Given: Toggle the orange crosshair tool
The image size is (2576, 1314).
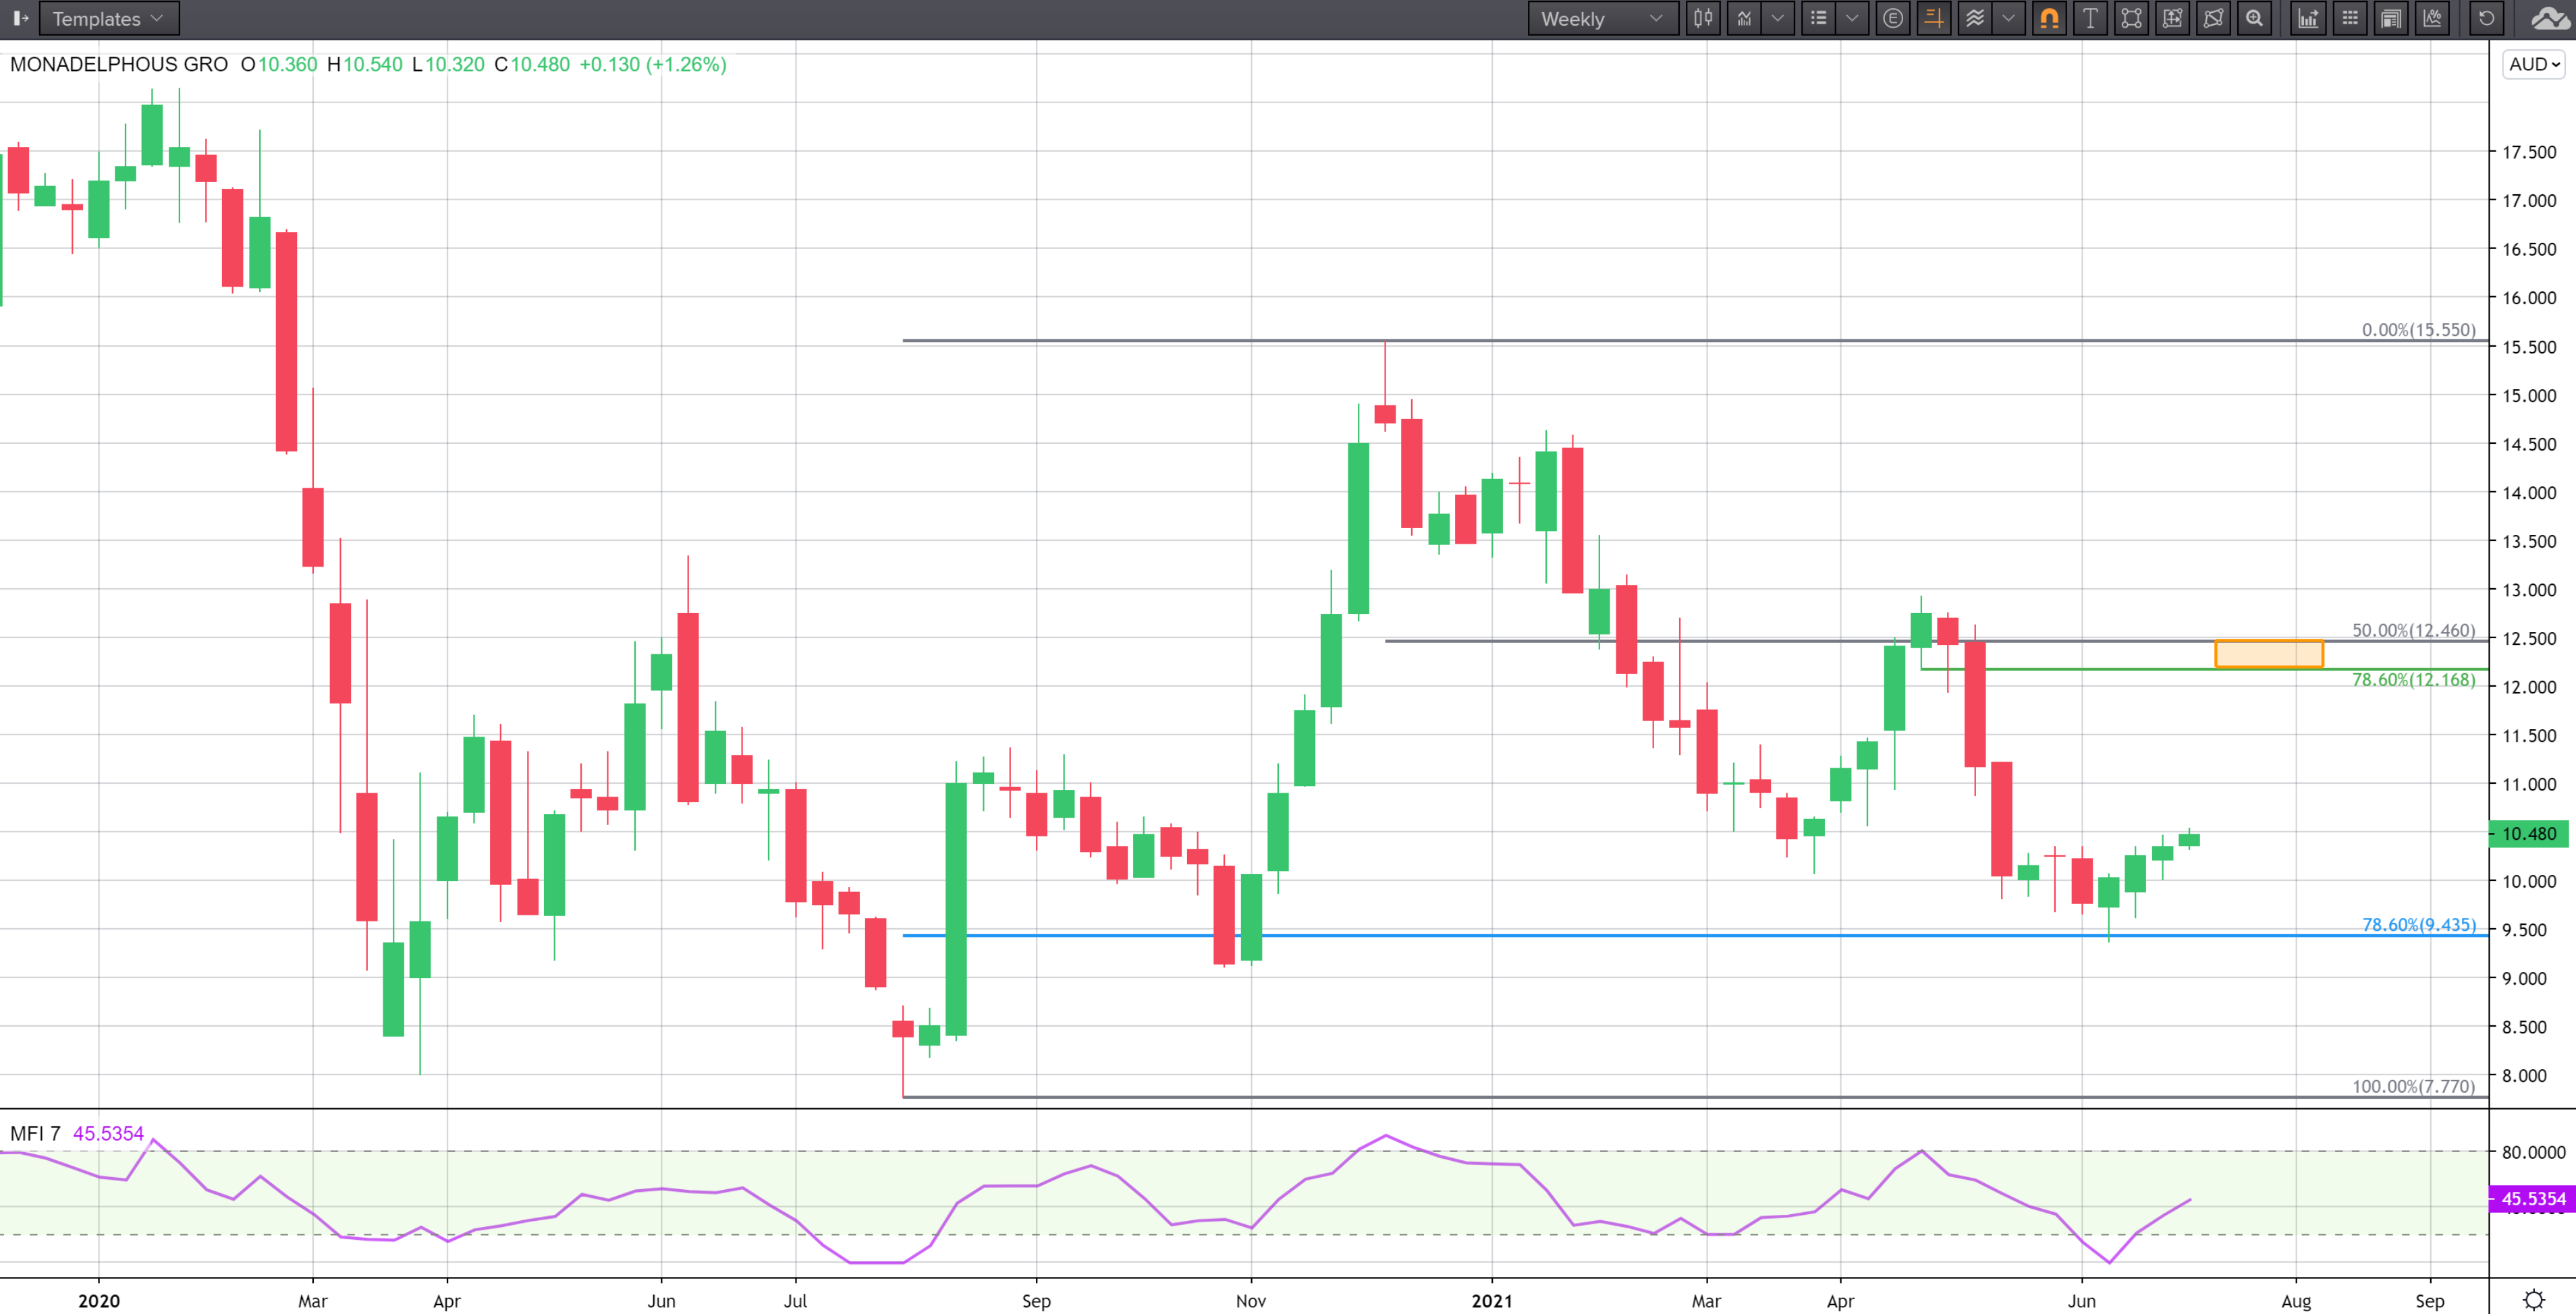Looking at the screenshot, I should 1933,19.
